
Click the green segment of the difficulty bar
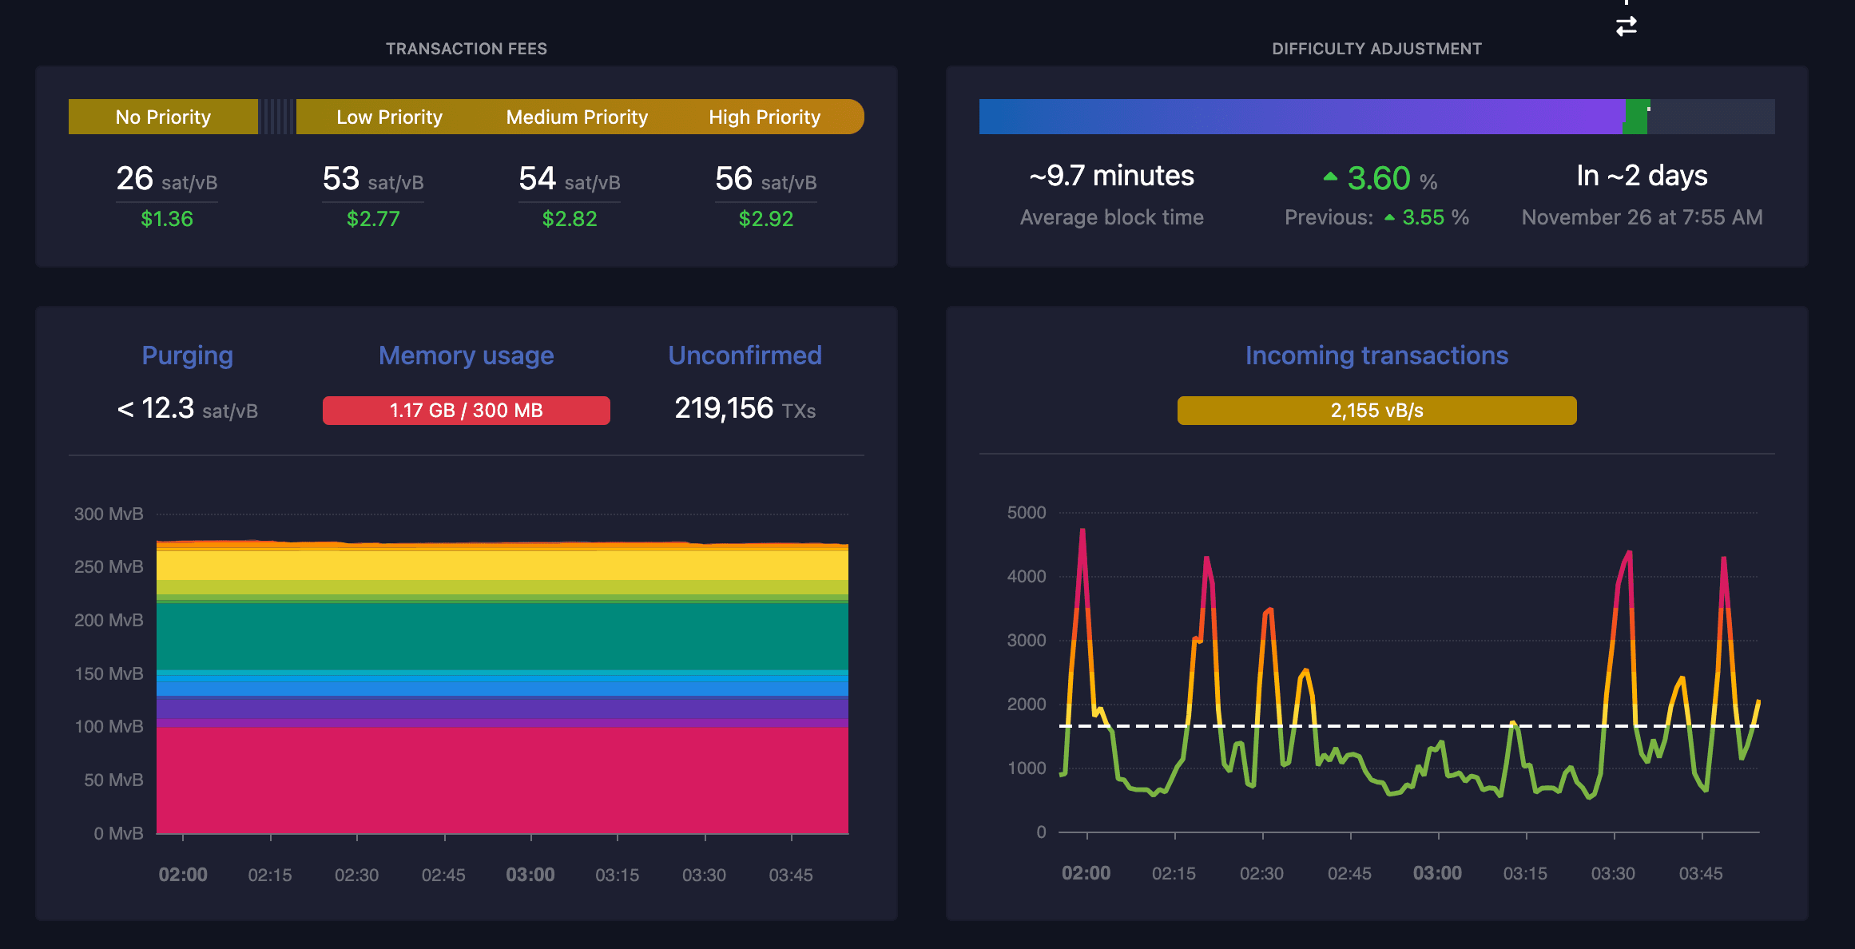[1635, 117]
